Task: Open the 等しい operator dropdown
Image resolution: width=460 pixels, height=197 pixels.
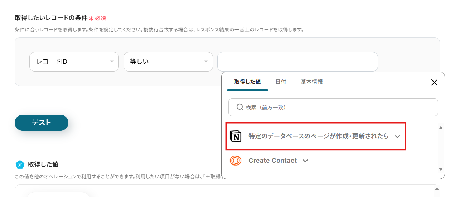Action: tap(168, 61)
